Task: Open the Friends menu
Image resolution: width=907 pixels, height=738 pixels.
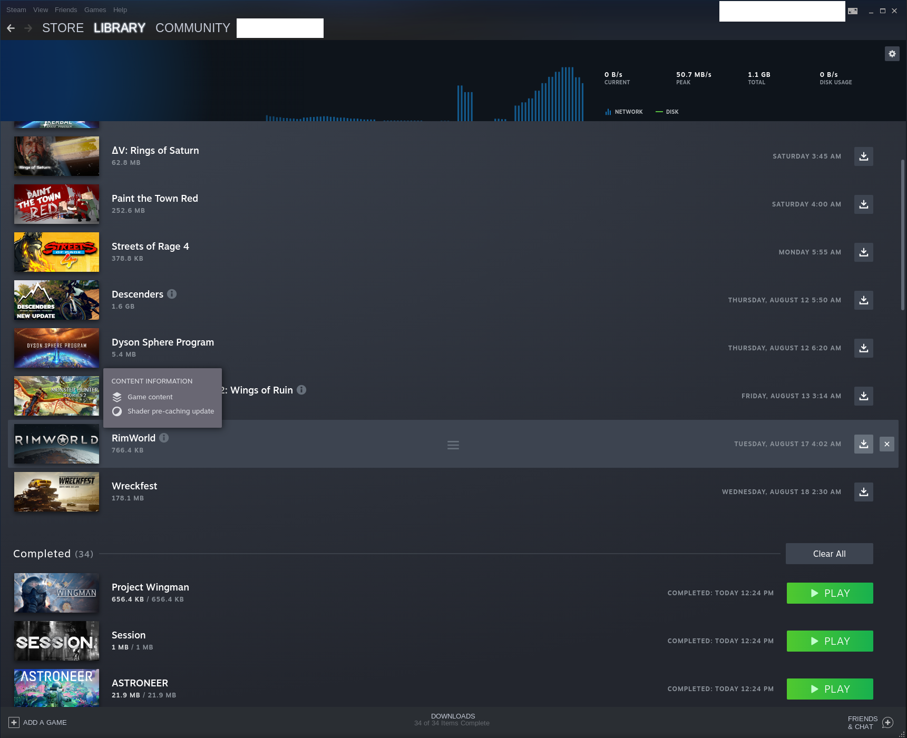Action: click(66, 10)
